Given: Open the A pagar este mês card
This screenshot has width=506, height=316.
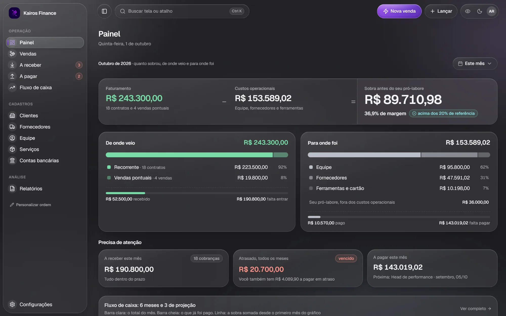Looking at the screenshot, I should [432, 268].
